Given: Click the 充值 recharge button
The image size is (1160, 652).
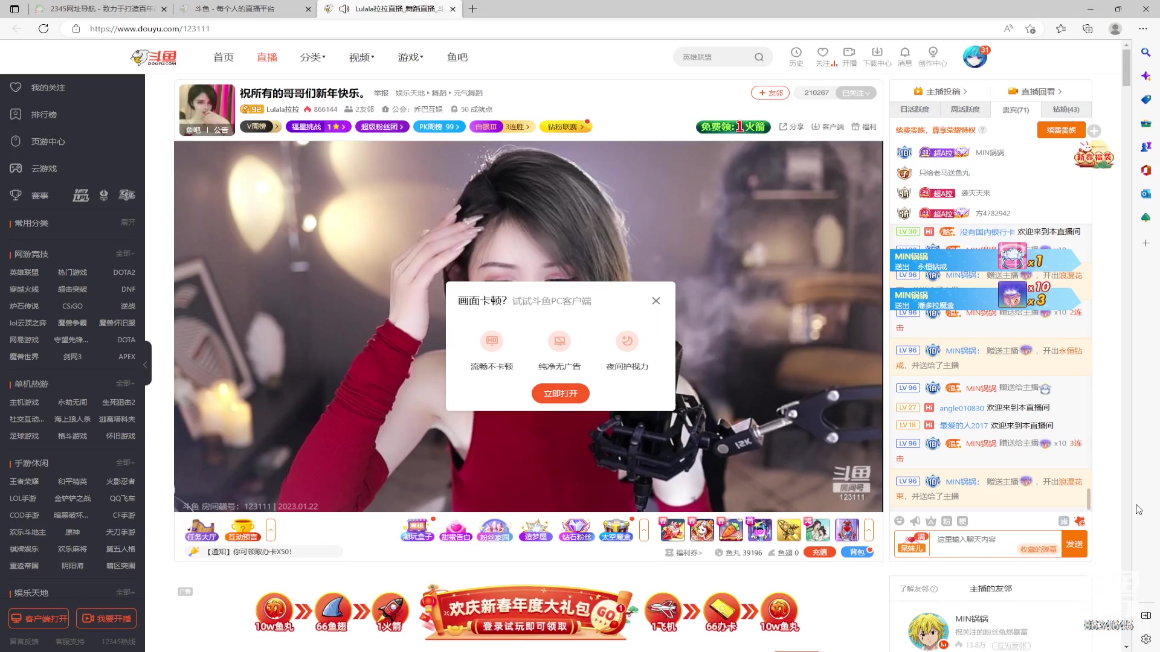Looking at the screenshot, I should (x=819, y=552).
